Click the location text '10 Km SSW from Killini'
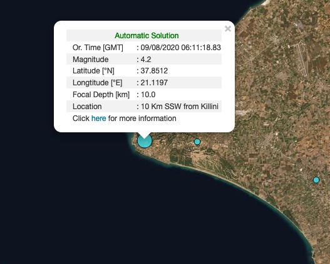Screen dimensions: 330x264 point(180,107)
